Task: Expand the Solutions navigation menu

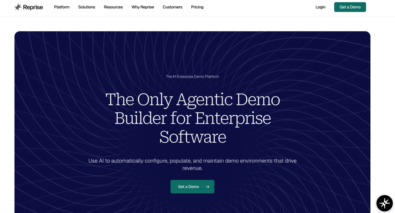Action: (86, 7)
